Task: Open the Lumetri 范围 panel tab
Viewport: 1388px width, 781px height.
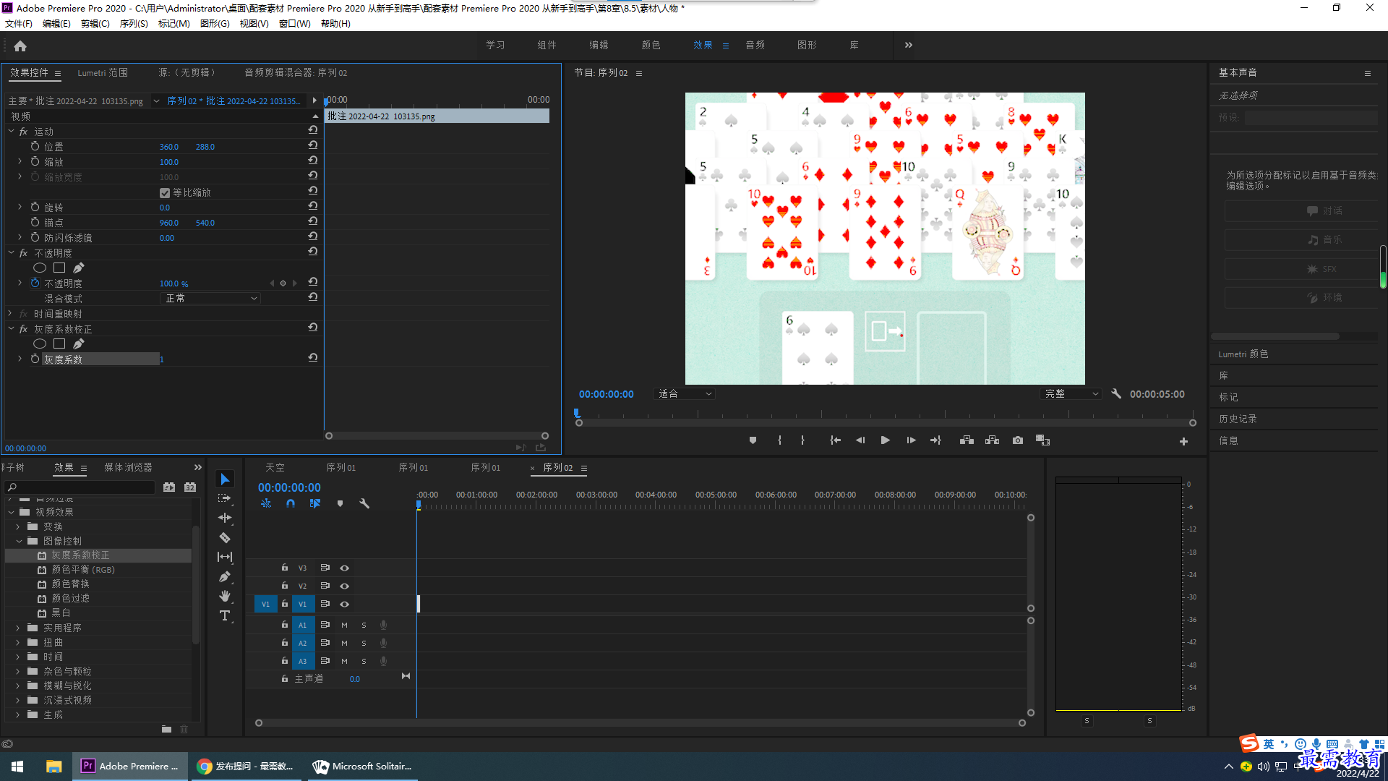Action: point(103,72)
